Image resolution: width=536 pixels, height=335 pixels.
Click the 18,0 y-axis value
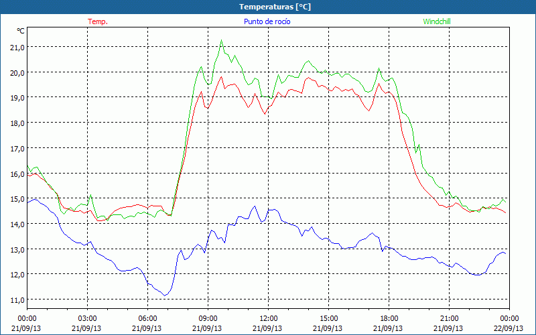tap(17, 123)
